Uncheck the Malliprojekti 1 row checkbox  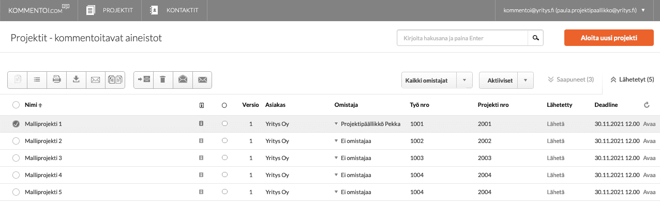click(x=16, y=124)
